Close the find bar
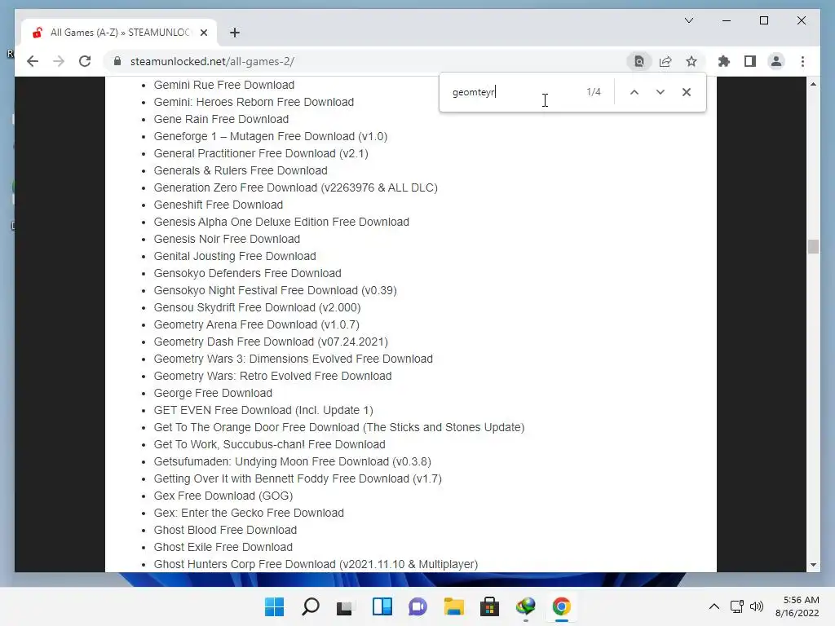Viewport: 835px width, 626px height. pos(687,92)
